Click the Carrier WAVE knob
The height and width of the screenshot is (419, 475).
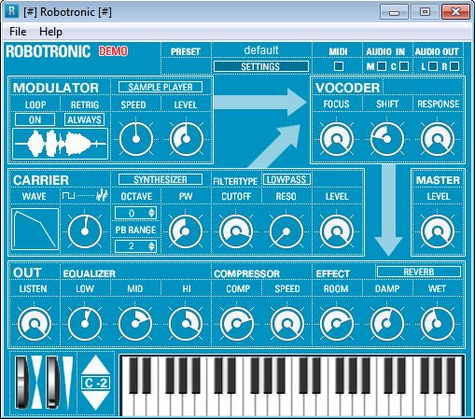[x=85, y=231]
